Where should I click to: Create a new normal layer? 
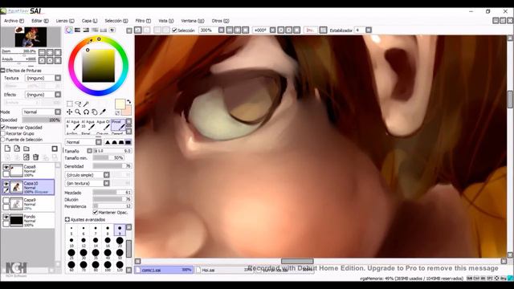[7, 149]
